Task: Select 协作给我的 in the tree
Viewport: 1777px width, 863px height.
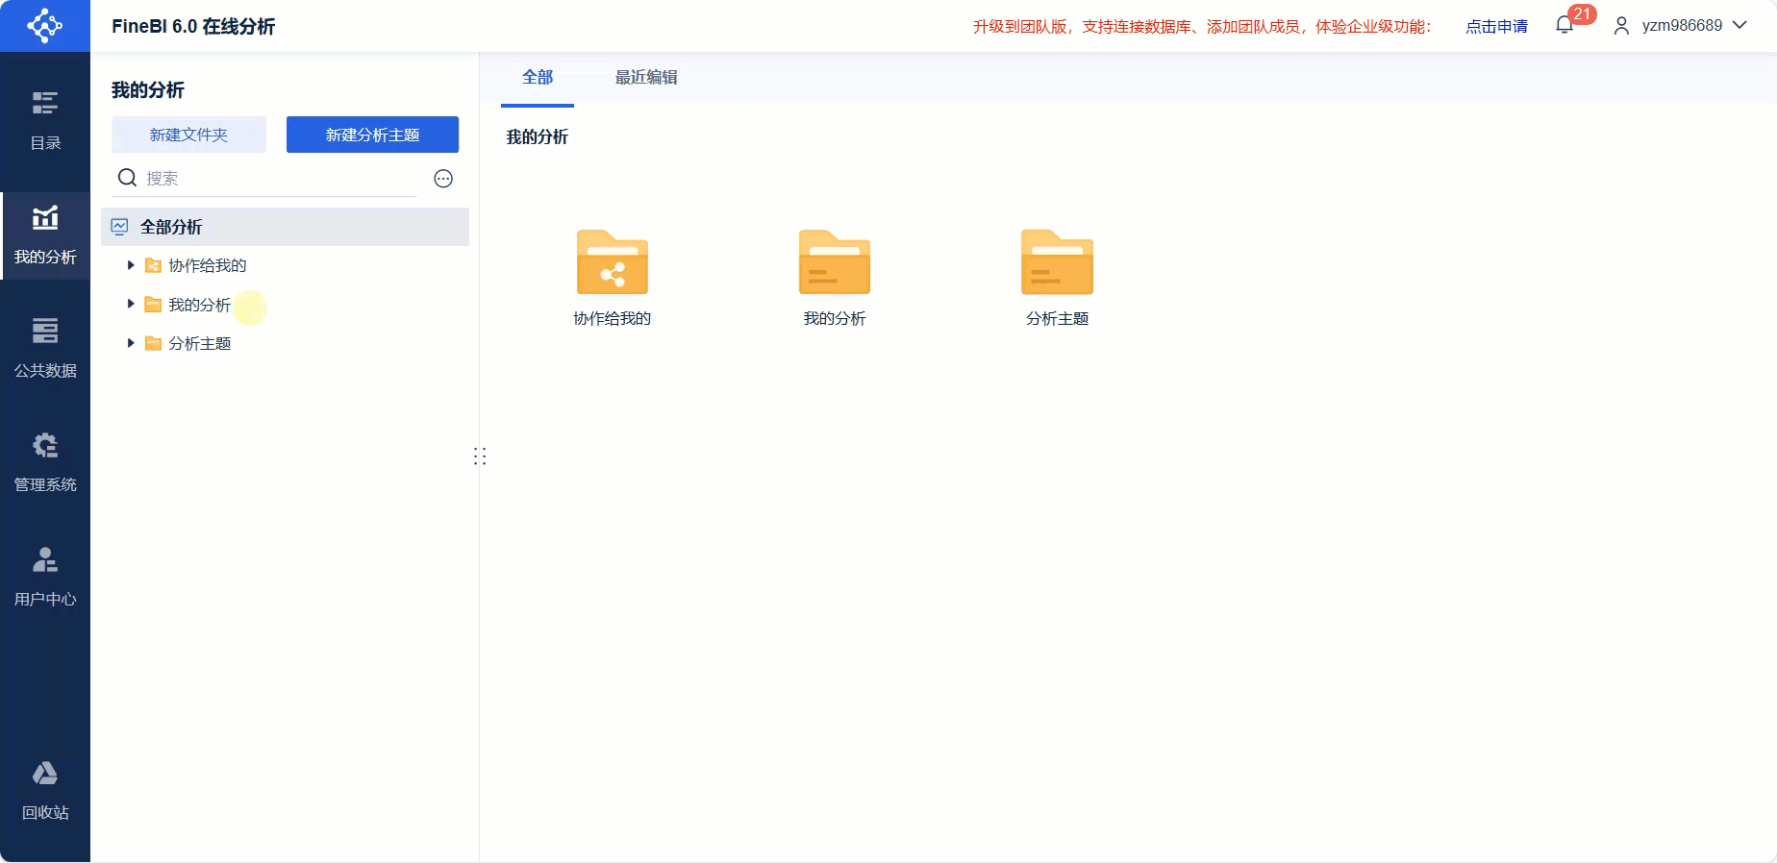Action: coord(208,265)
